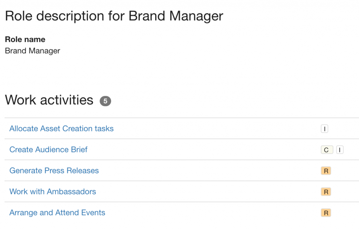Open the Create Audience Brief activity
Screen dimensions: 359x230
click(48, 150)
